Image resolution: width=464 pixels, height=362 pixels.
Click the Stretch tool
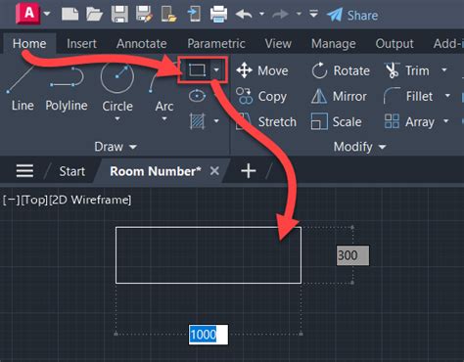[x=266, y=121]
